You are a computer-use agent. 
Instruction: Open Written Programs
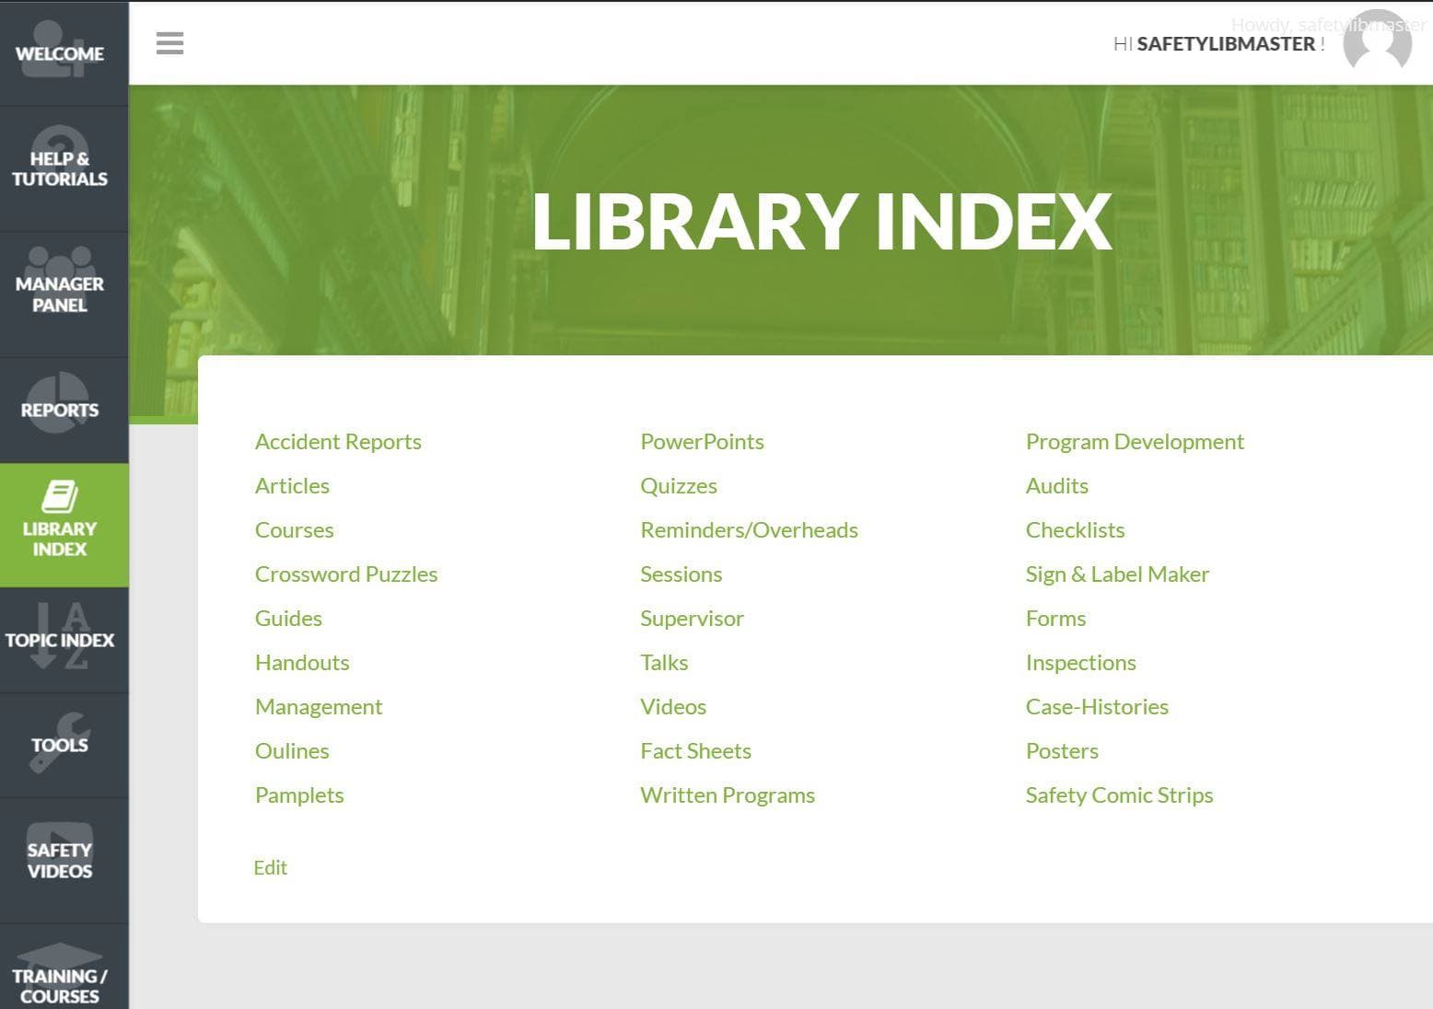click(x=727, y=794)
